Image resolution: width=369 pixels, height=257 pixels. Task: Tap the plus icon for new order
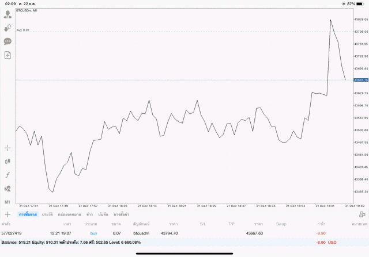7,214
